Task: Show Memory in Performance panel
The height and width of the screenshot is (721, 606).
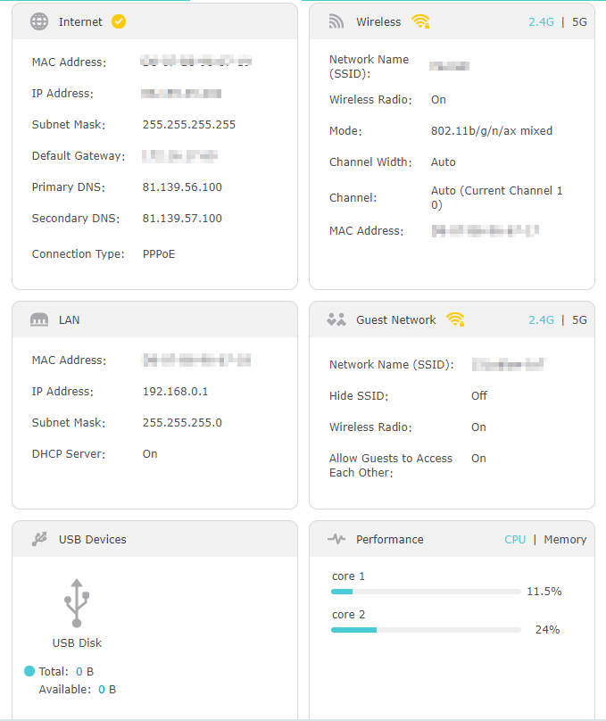Action: click(565, 539)
